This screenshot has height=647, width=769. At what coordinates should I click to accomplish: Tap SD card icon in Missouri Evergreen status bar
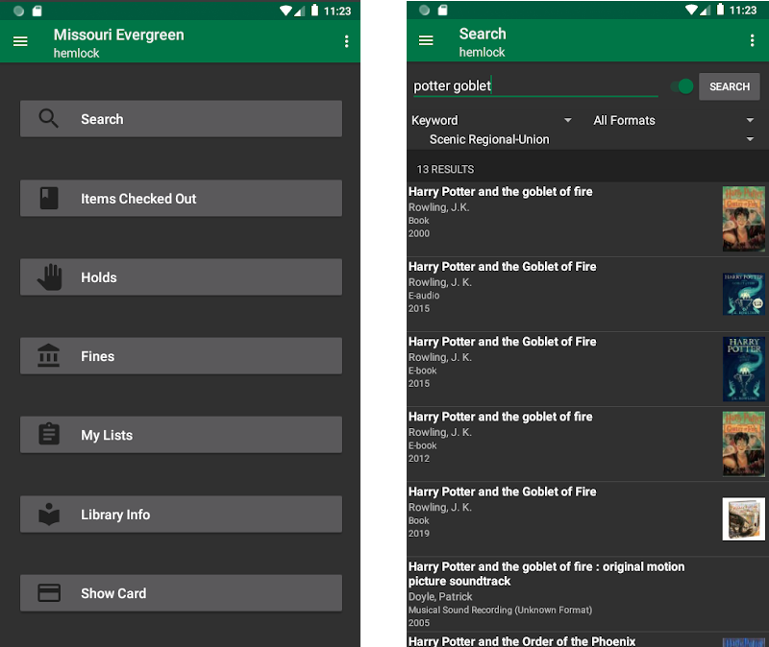click(37, 11)
